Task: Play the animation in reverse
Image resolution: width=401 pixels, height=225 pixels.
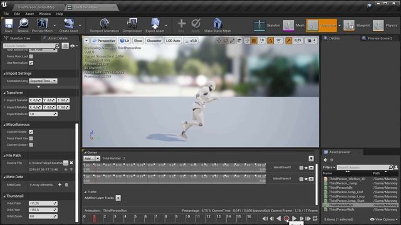Action: tap(279, 218)
